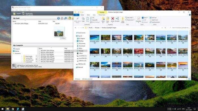
Task: Open the ribbon Open button dropdown
Action: tap(145, 18)
